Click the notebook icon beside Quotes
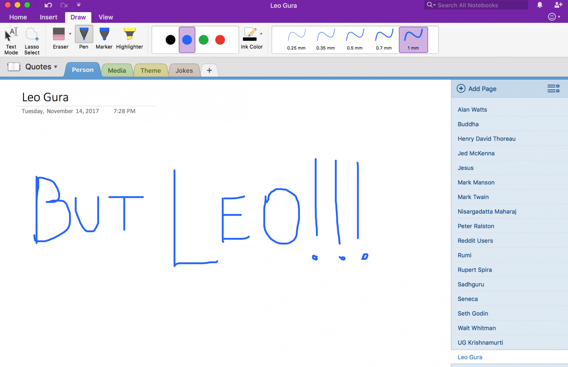The width and height of the screenshot is (568, 367). point(14,67)
